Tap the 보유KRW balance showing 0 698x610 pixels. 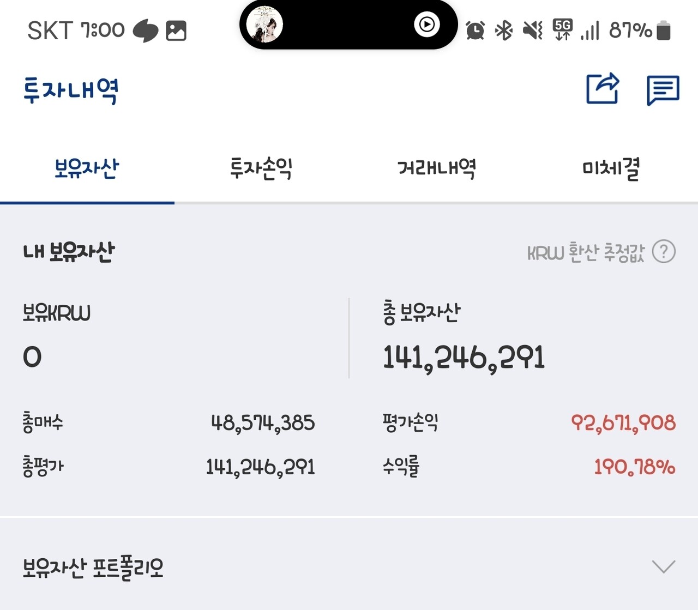pyautogui.click(x=33, y=355)
